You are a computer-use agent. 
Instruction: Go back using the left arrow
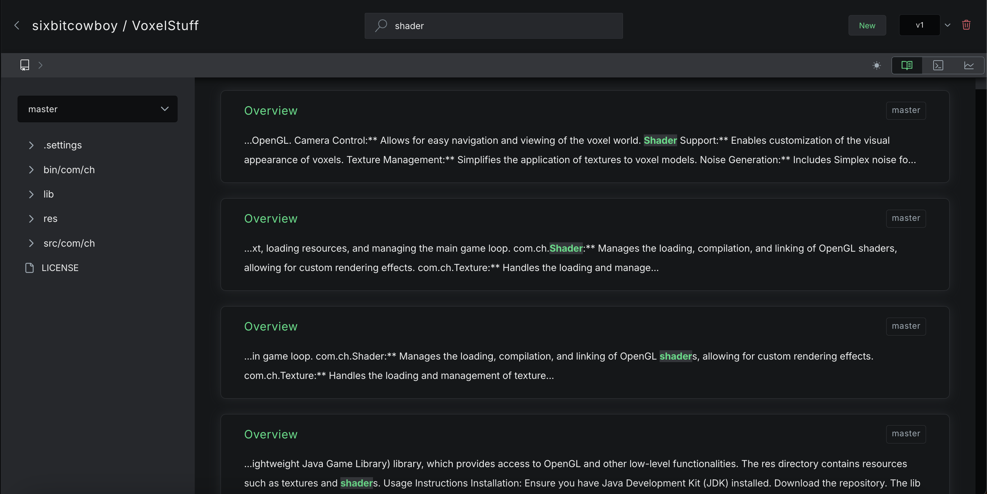pos(16,25)
